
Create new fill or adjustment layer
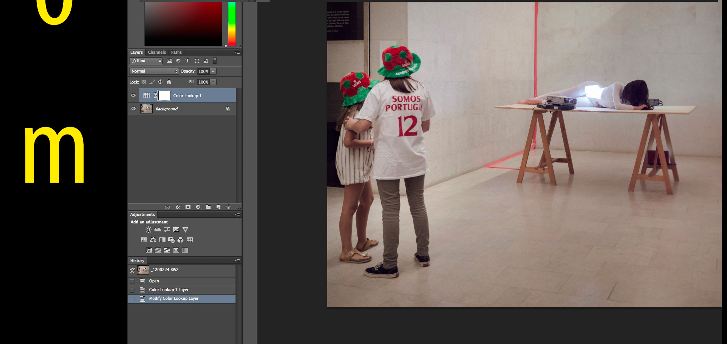coord(198,207)
